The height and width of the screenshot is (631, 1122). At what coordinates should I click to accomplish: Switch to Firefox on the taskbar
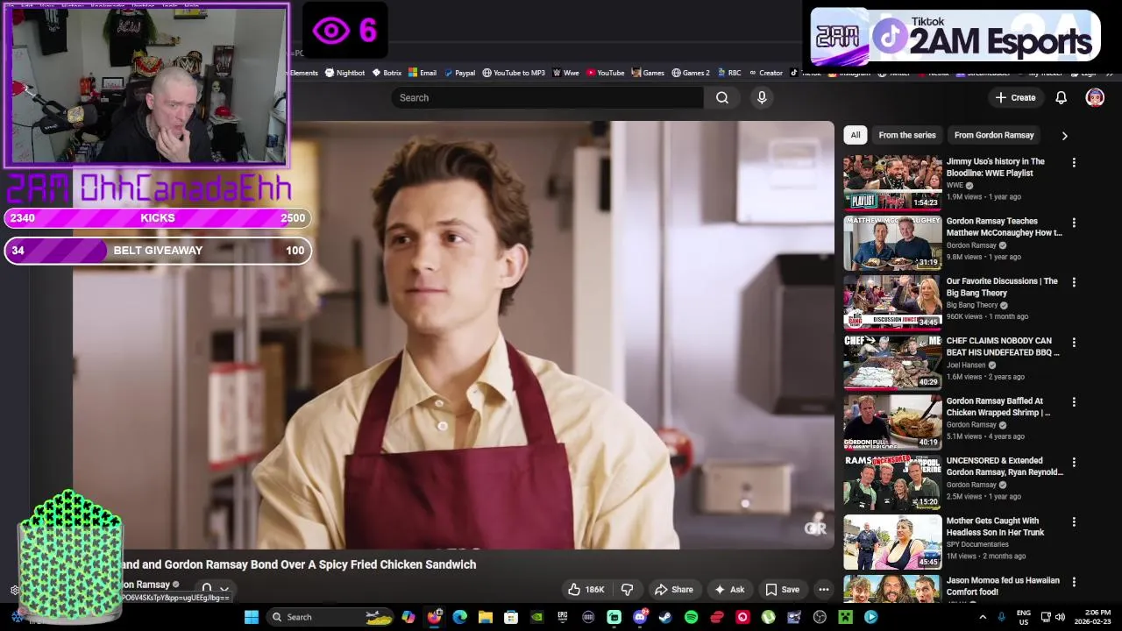point(434,617)
